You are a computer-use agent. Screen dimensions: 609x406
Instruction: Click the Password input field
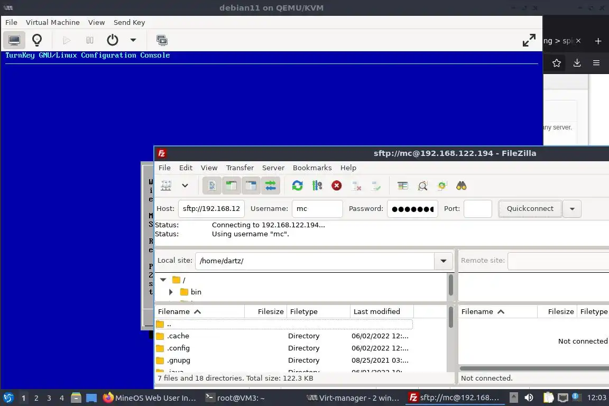pos(412,209)
